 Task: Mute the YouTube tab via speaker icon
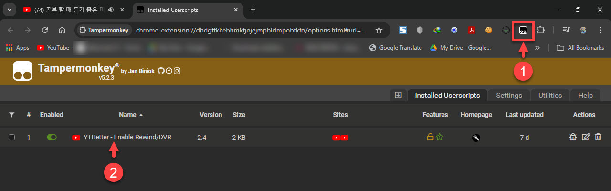(x=111, y=10)
